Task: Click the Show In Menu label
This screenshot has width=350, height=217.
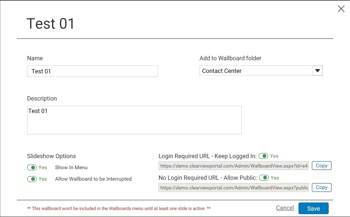Action: coord(71,168)
